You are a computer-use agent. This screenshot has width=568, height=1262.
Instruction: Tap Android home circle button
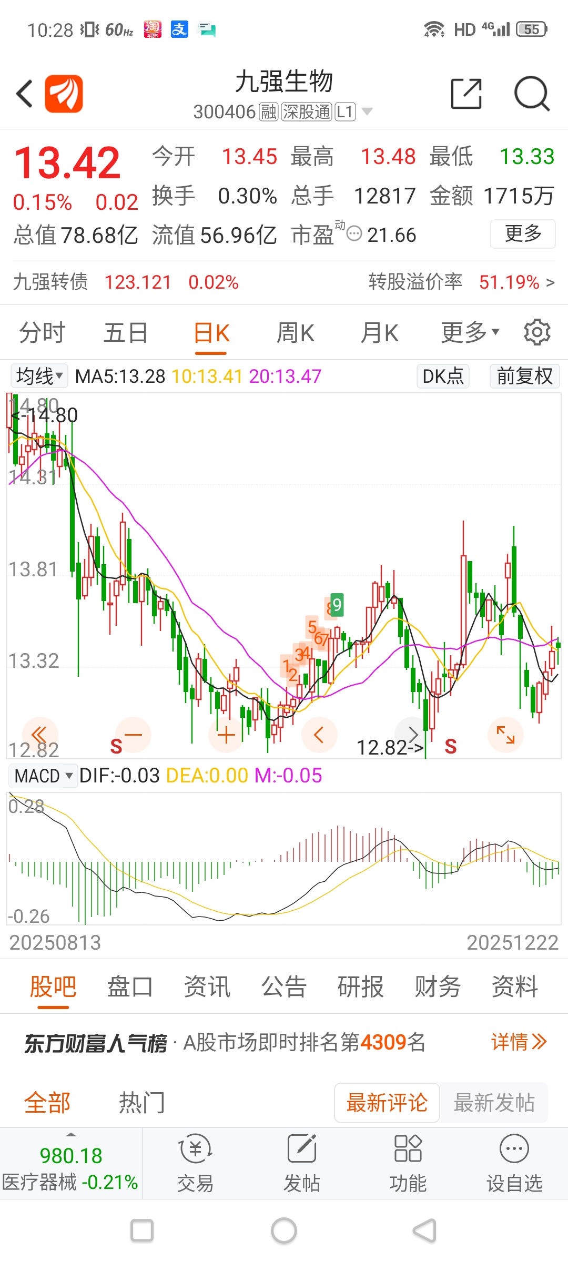pos(284,1230)
